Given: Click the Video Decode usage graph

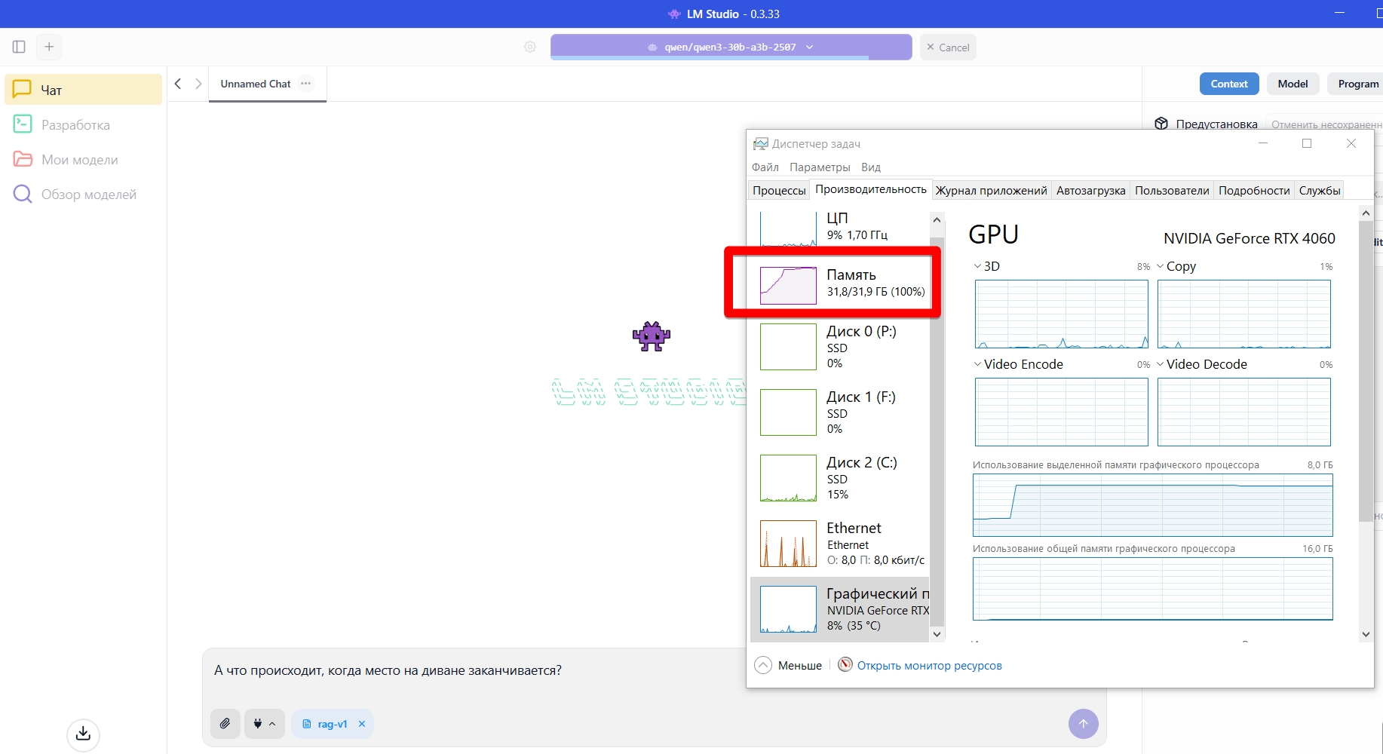Looking at the screenshot, I should click(x=1244, y=412).
